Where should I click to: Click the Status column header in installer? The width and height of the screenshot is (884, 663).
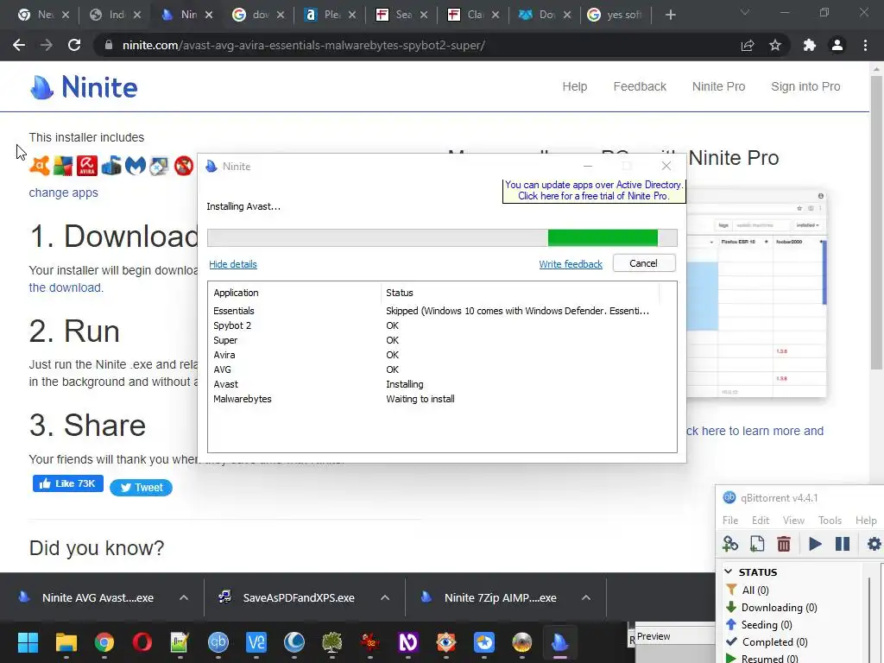click(x=520, y=293)
